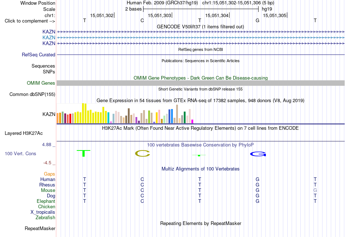This screenshot has height=237, width=345.
Task: Click base 'G' in the chr1 sequence row
Action: (257, 21)
